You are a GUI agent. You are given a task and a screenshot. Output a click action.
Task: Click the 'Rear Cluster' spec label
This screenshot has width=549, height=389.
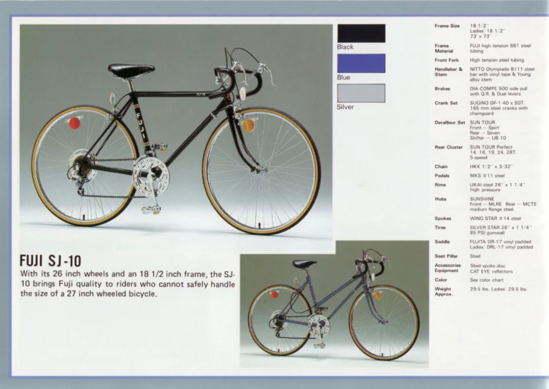pos(448,147)
